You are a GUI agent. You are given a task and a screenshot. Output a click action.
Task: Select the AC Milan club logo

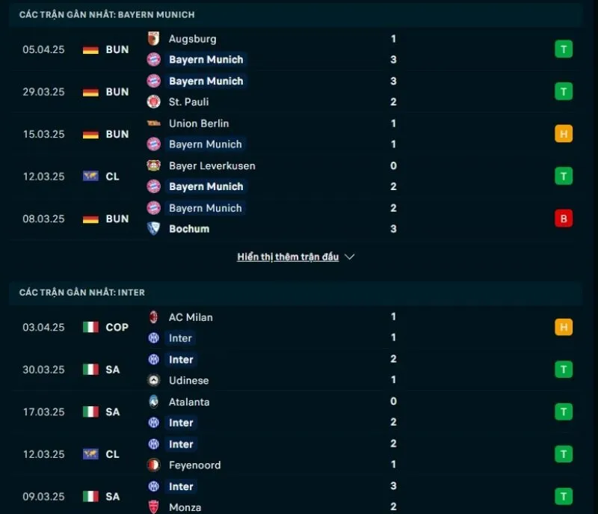pos(154,317)
